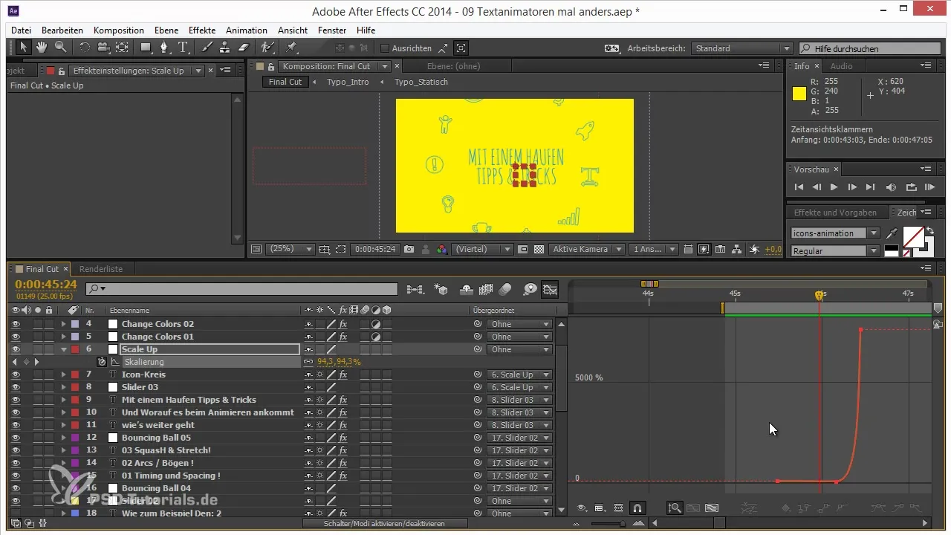Open the Effekte menu
The height and width of the screenshot is (535, 951).
[202, 30]
